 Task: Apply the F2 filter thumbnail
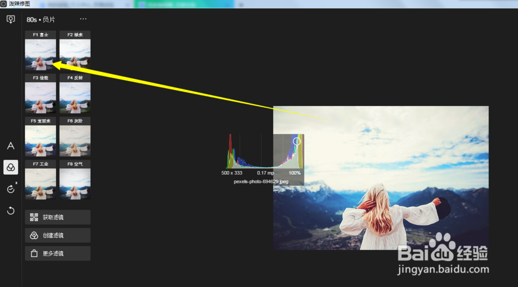pyautogui.click(x=75, y=51)
